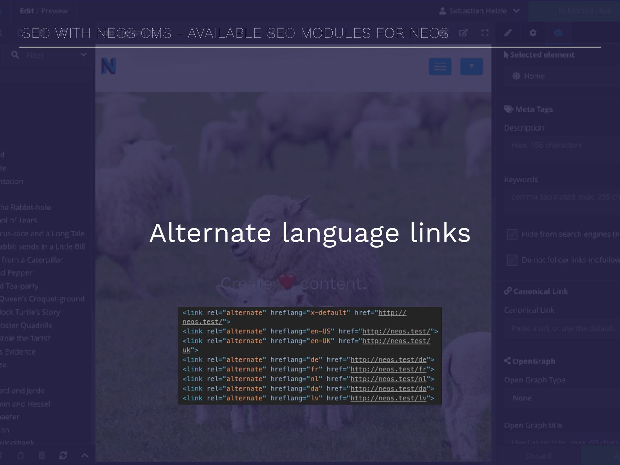Click the neos.test/de link in code

388,360
